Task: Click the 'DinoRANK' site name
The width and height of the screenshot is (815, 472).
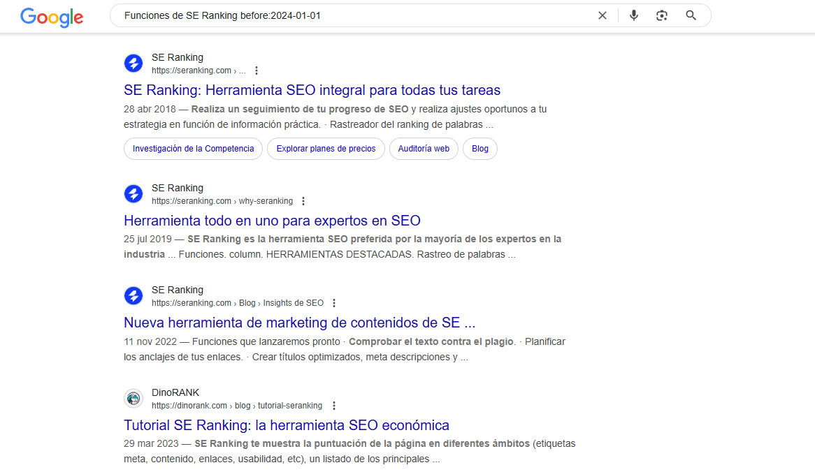Action: (x=175, y=392)
